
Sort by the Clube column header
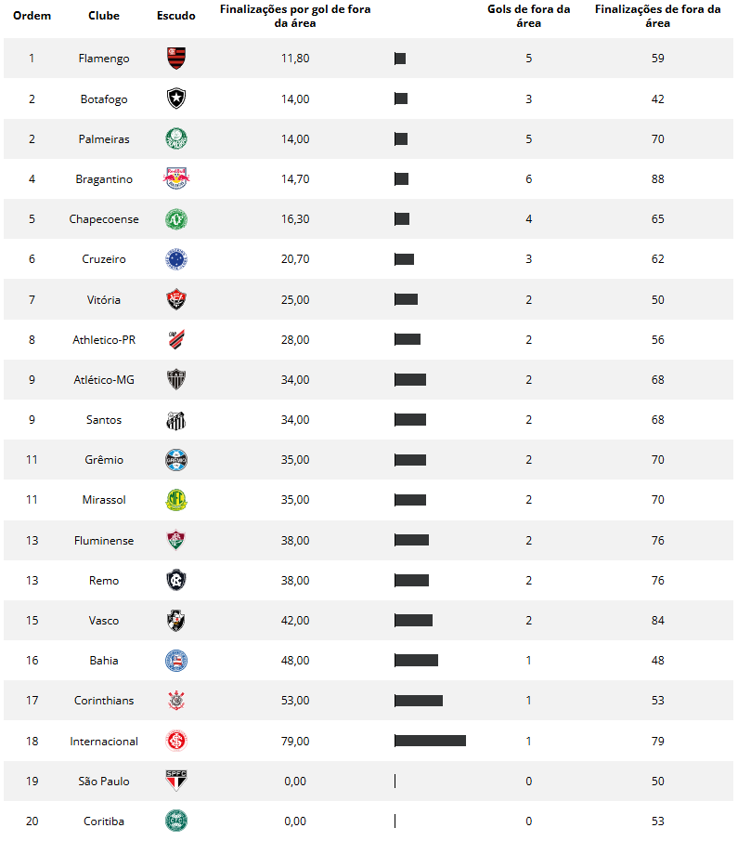point(104,16)
